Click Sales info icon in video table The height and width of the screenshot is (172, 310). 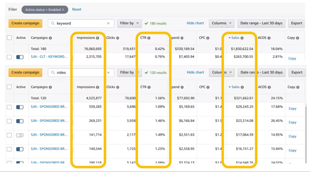[x=242, y=87]
